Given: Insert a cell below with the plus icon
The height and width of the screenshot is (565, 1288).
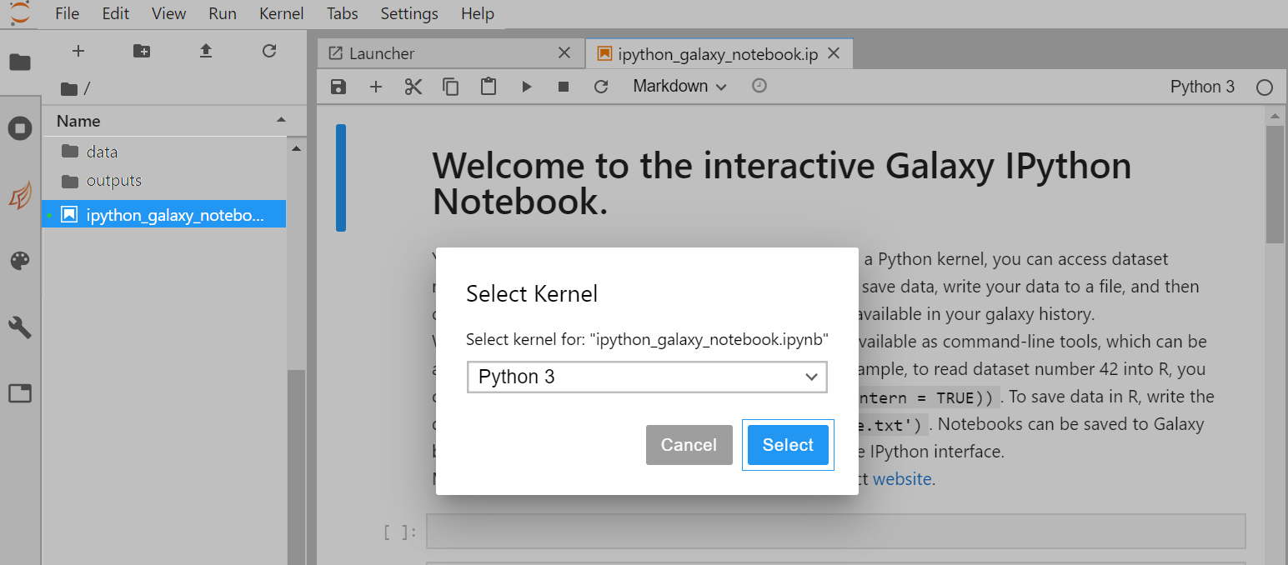Looking at the screenshot, I should click(376, 87).
